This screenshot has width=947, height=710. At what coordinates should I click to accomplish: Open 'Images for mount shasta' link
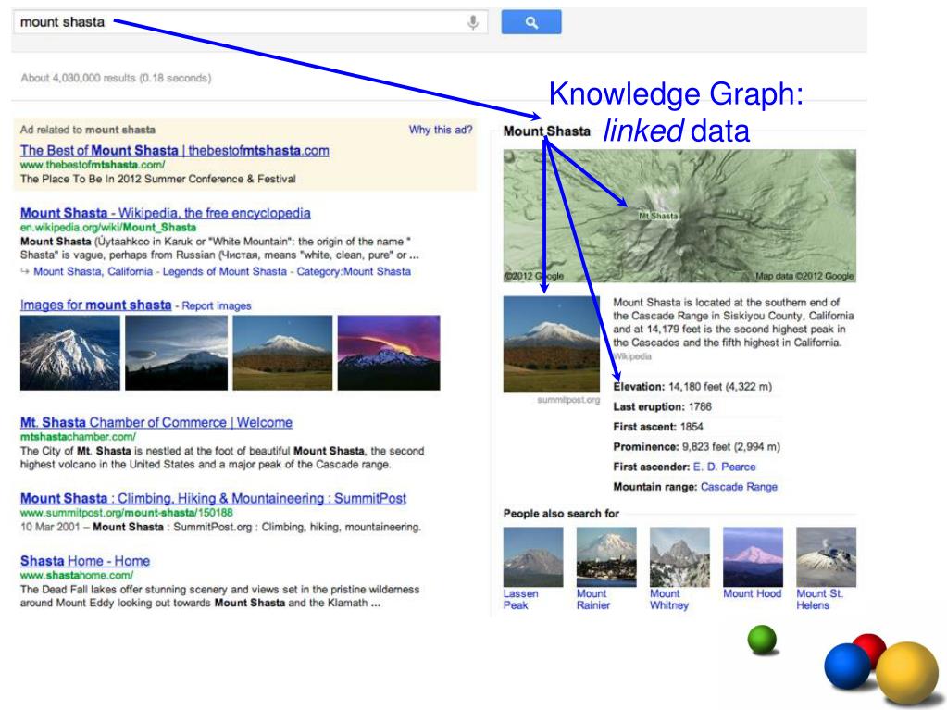pos(95,305)
